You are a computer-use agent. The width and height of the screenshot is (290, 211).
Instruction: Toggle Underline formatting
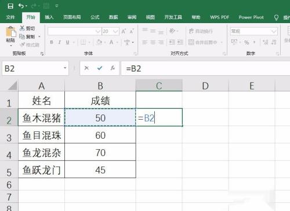coord(67,42)
